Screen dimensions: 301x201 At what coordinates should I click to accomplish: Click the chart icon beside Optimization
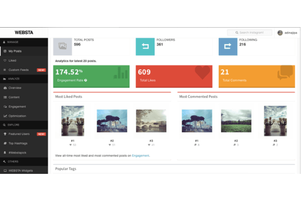pos(5,116)
